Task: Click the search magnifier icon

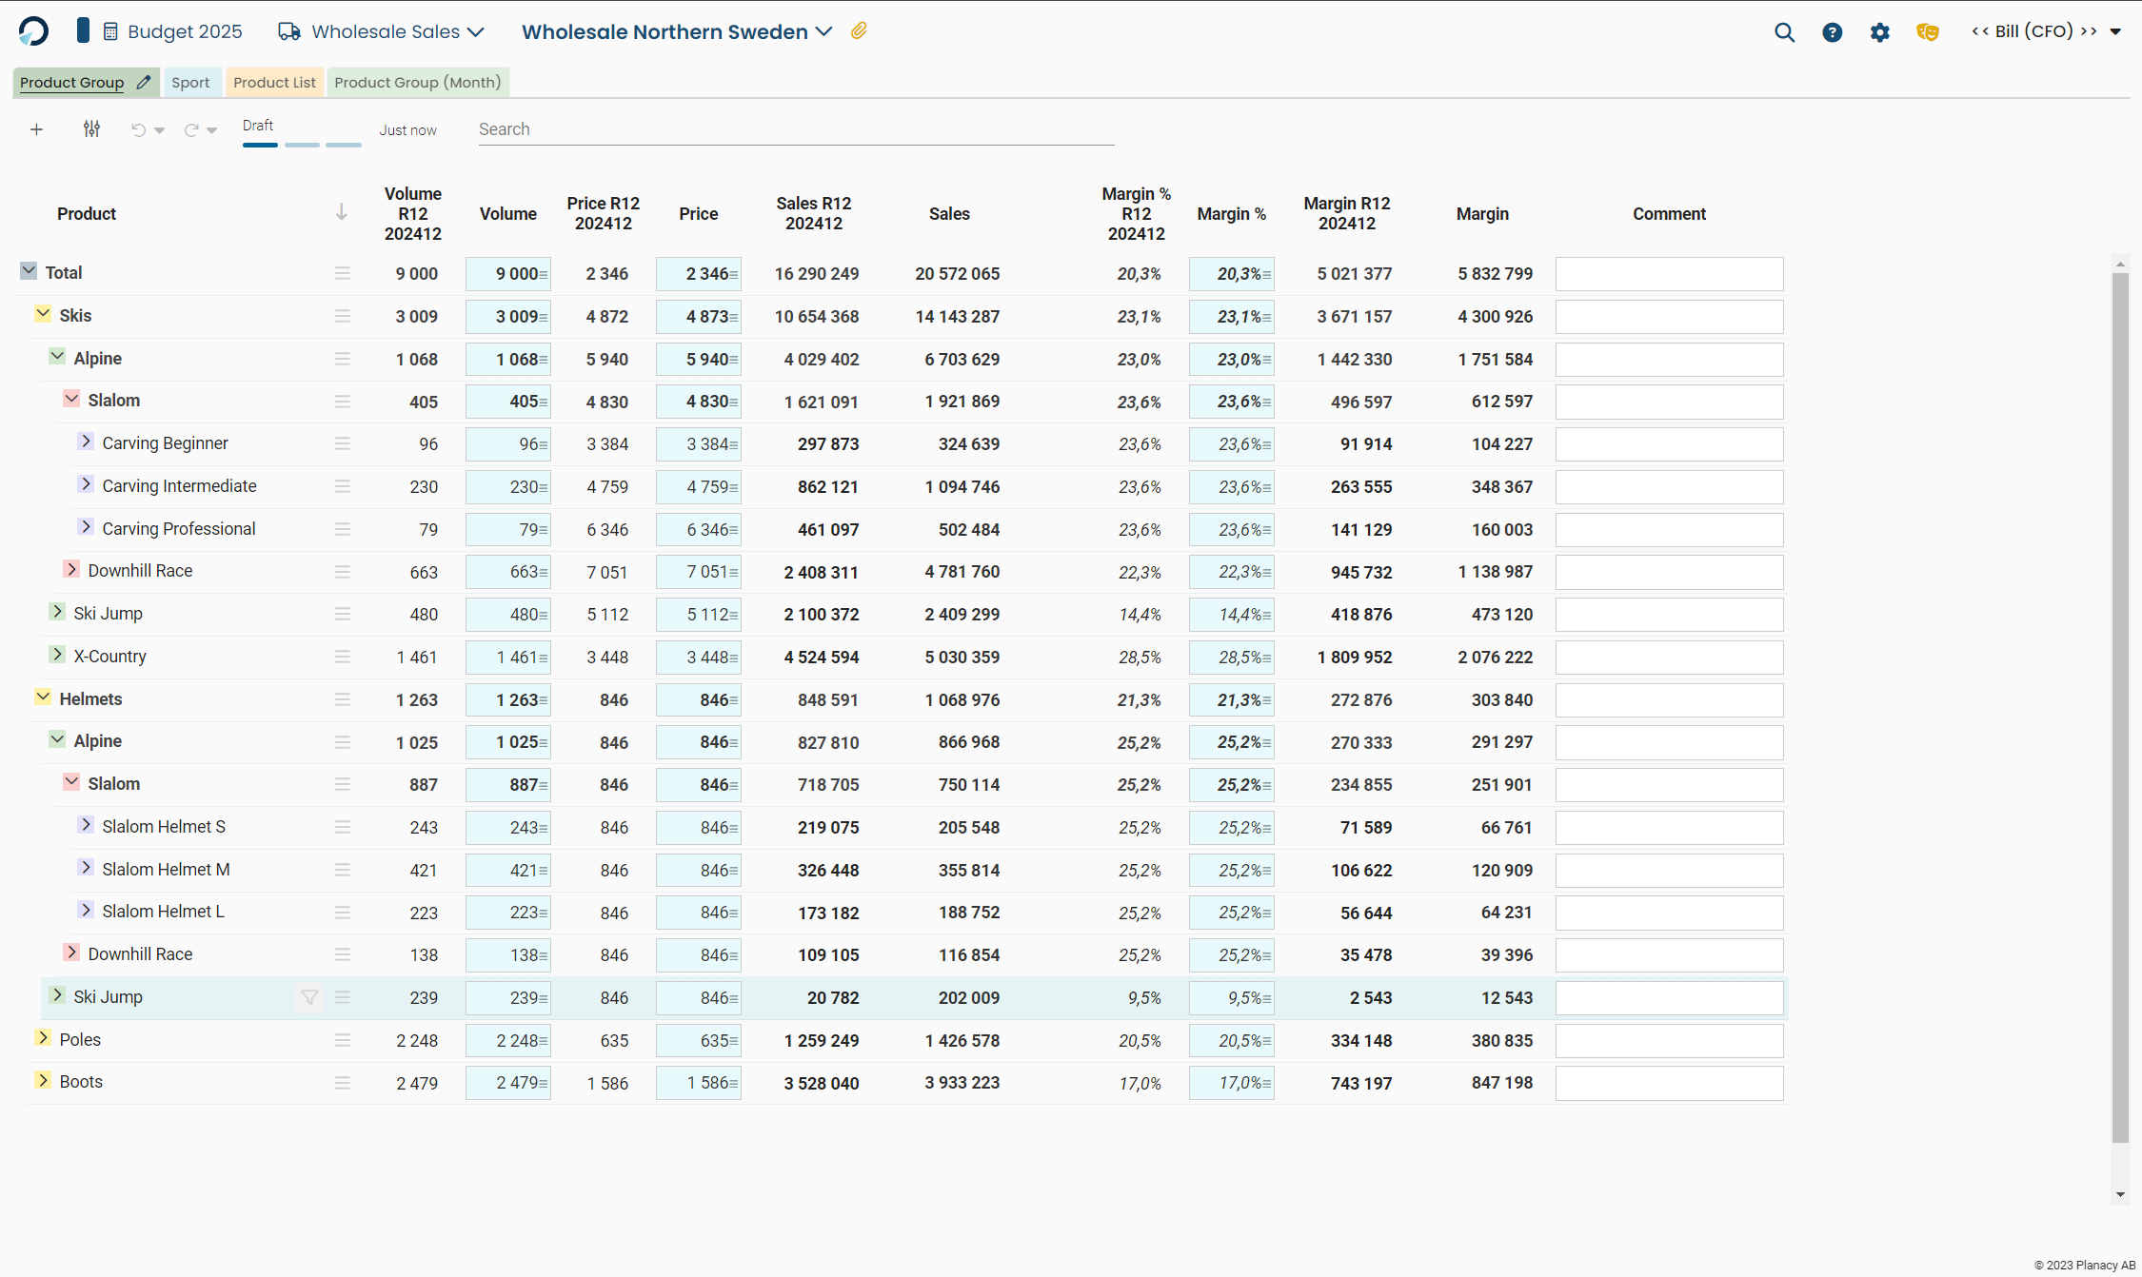Action: click(1784, 32)
